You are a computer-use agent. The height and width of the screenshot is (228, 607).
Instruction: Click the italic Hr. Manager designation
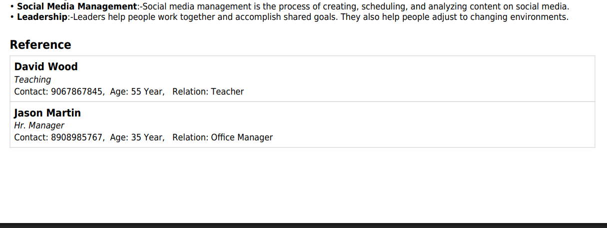(x=39, y=125)
